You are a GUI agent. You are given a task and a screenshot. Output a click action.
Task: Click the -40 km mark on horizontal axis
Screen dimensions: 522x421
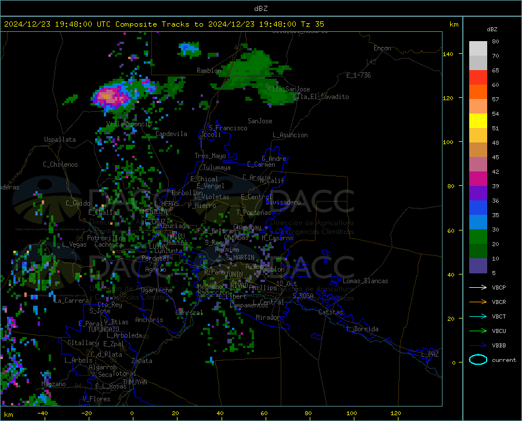42,413
